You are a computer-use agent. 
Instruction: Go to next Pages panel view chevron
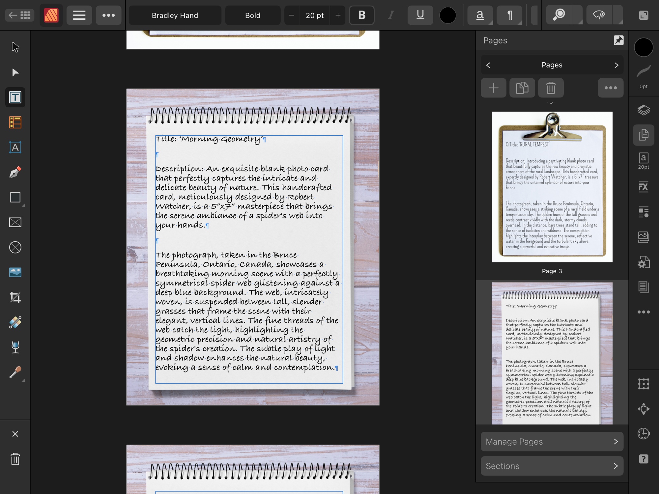click(x=616, y=65)
